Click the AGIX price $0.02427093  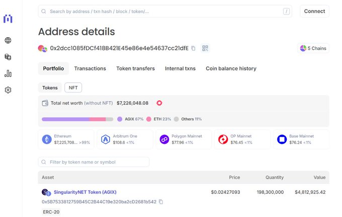pyautogui.click(x=225, y=192)
